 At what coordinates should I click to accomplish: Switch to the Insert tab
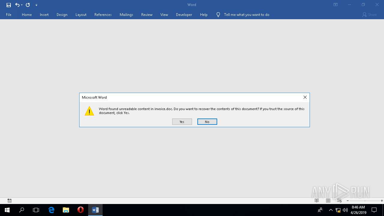(x=44, y=15)
